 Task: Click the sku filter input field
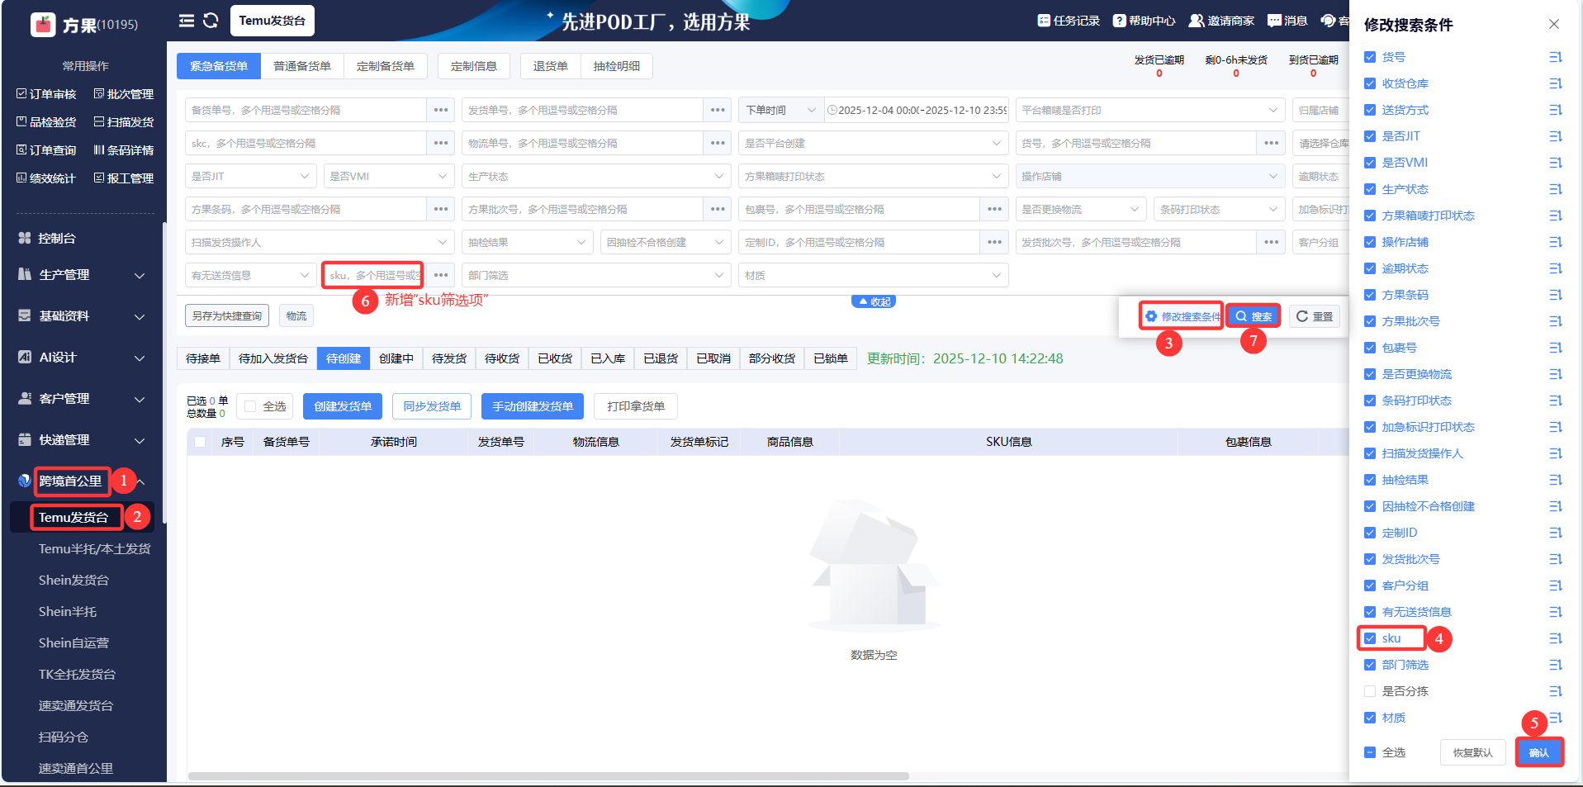(x=373, y=275)
